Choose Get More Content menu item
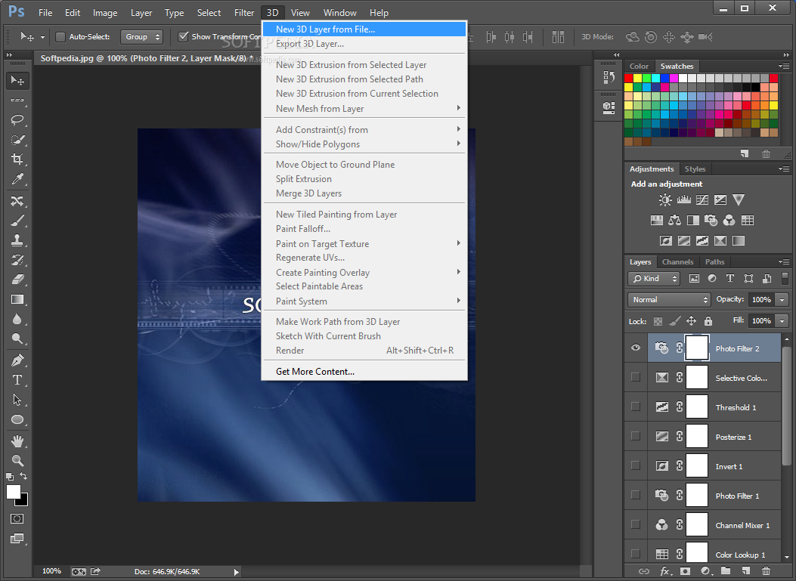This screenshot has width=796, height=581. tap(364, 372)
